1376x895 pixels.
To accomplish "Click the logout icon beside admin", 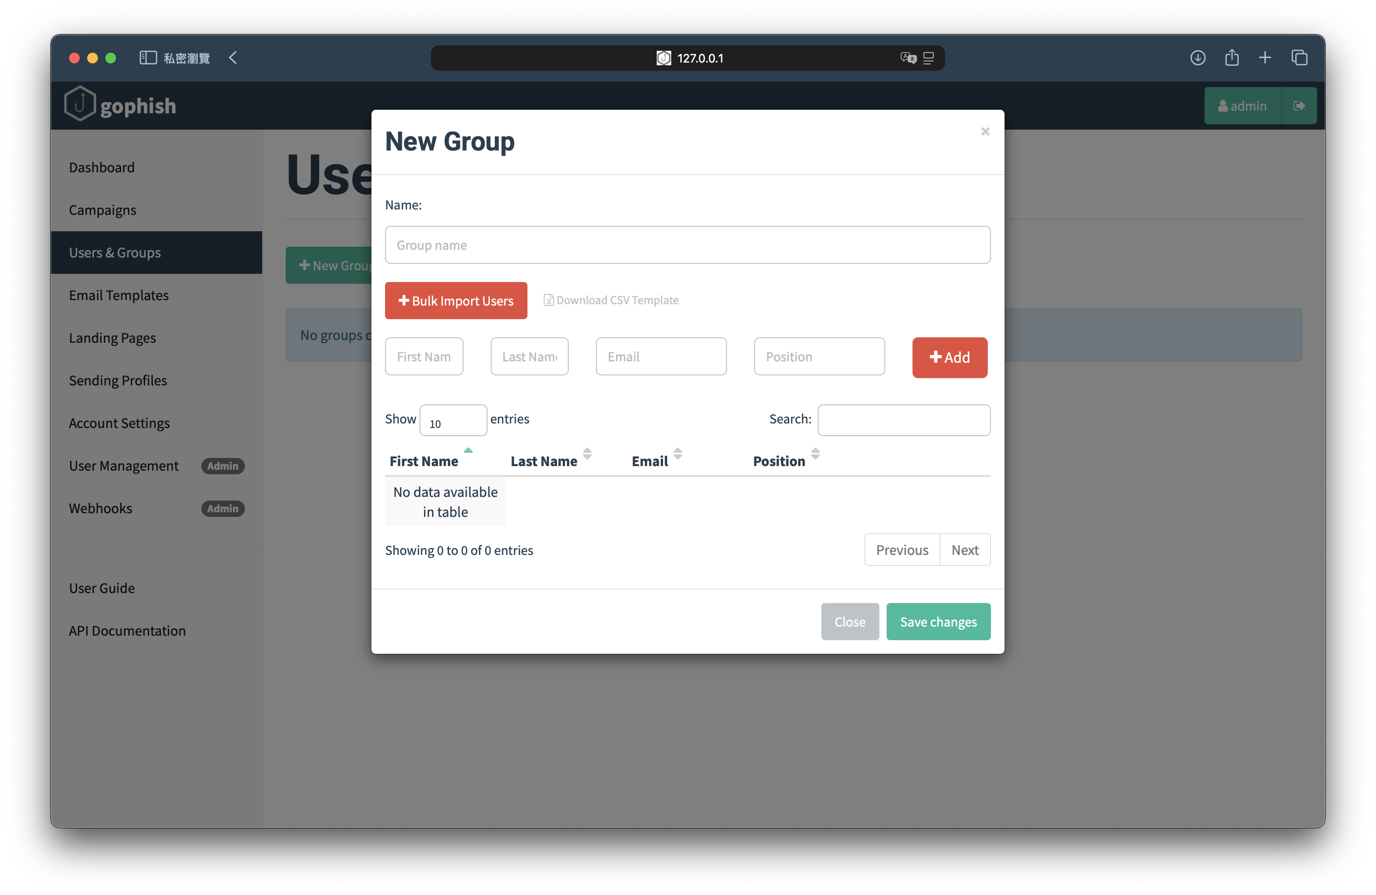I will click(x=1299, y=105).
